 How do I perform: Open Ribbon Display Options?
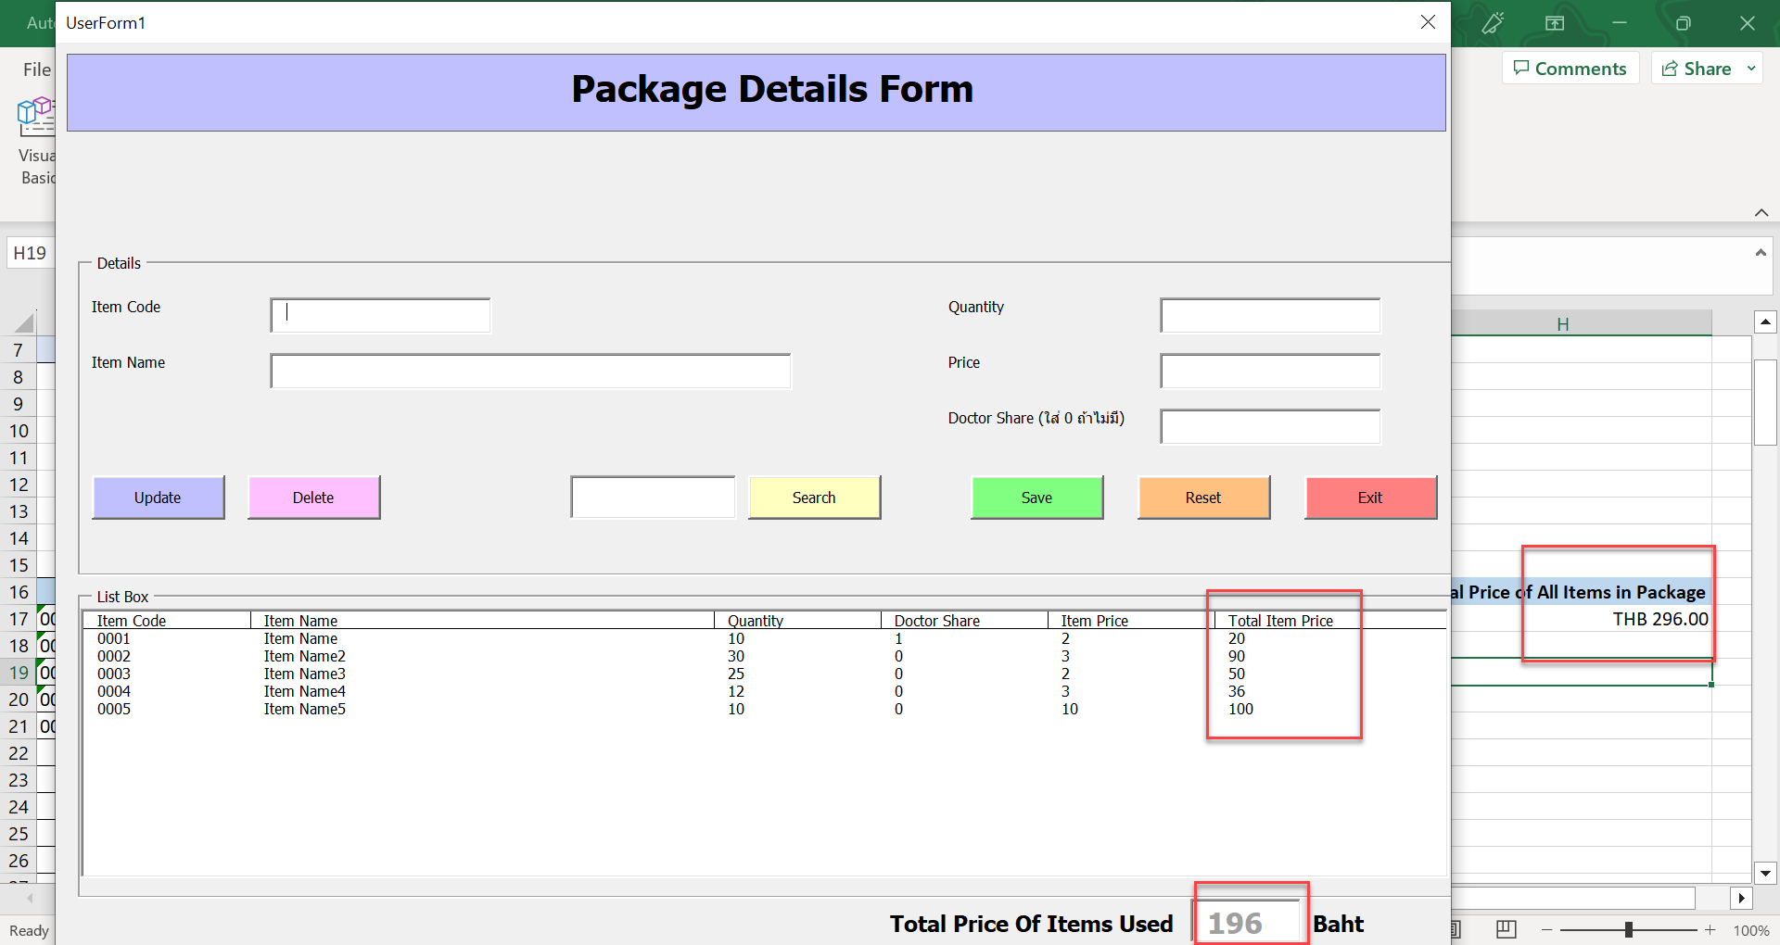click(1555, 23)
